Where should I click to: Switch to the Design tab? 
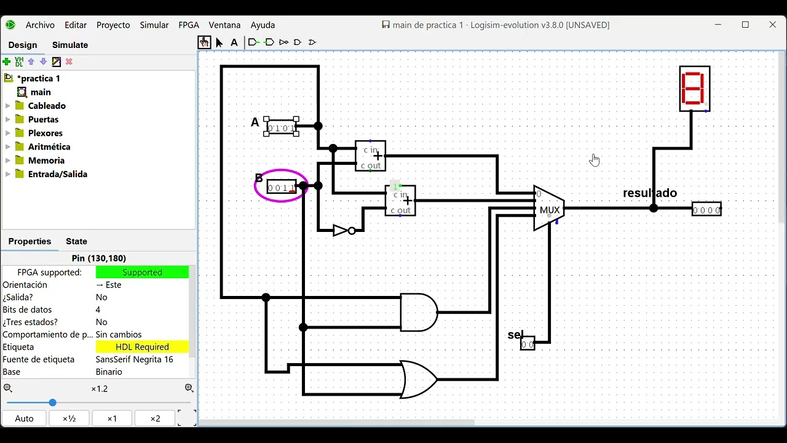(x=23, y=45)
